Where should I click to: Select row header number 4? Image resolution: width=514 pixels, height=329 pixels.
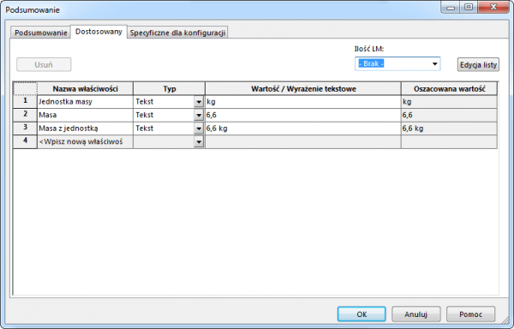[x=25, y=142]
